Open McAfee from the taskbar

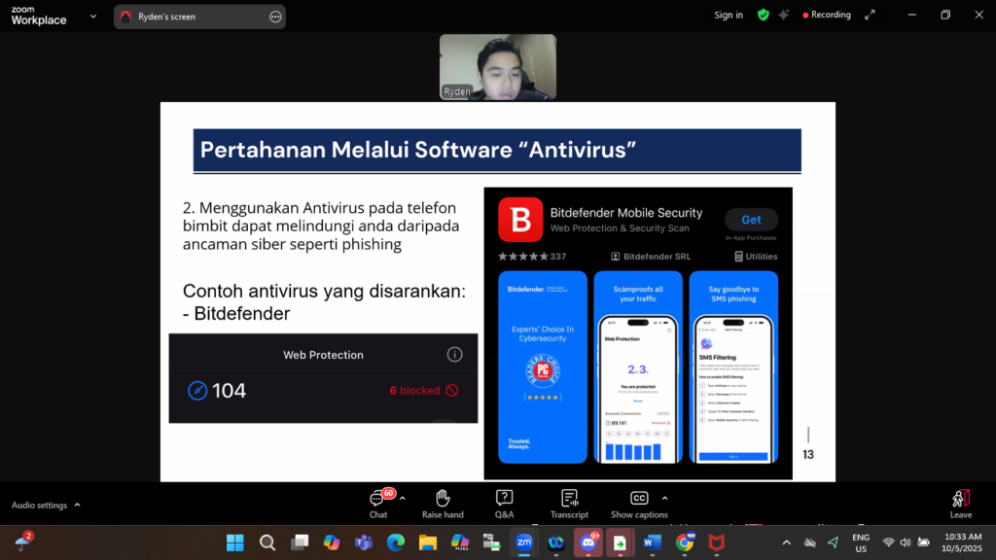(717, 542)
